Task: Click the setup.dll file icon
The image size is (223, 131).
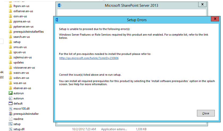Action: click(11, 129)
